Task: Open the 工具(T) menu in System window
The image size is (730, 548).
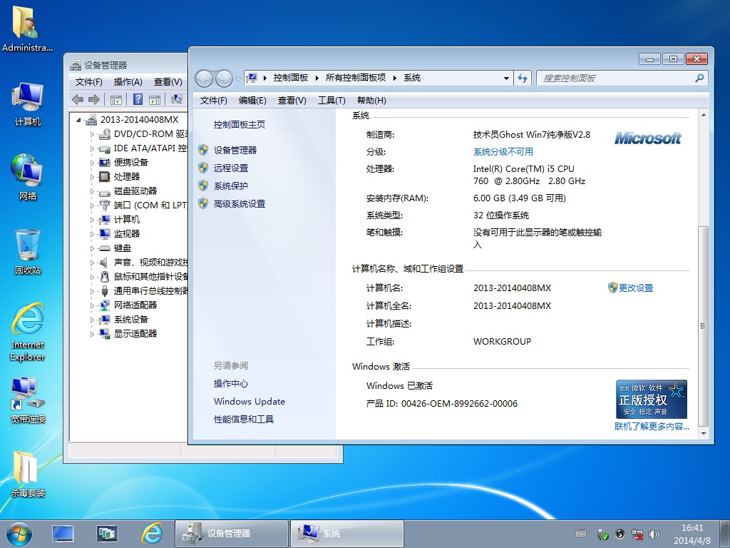Action: click(x=331, y=101)
